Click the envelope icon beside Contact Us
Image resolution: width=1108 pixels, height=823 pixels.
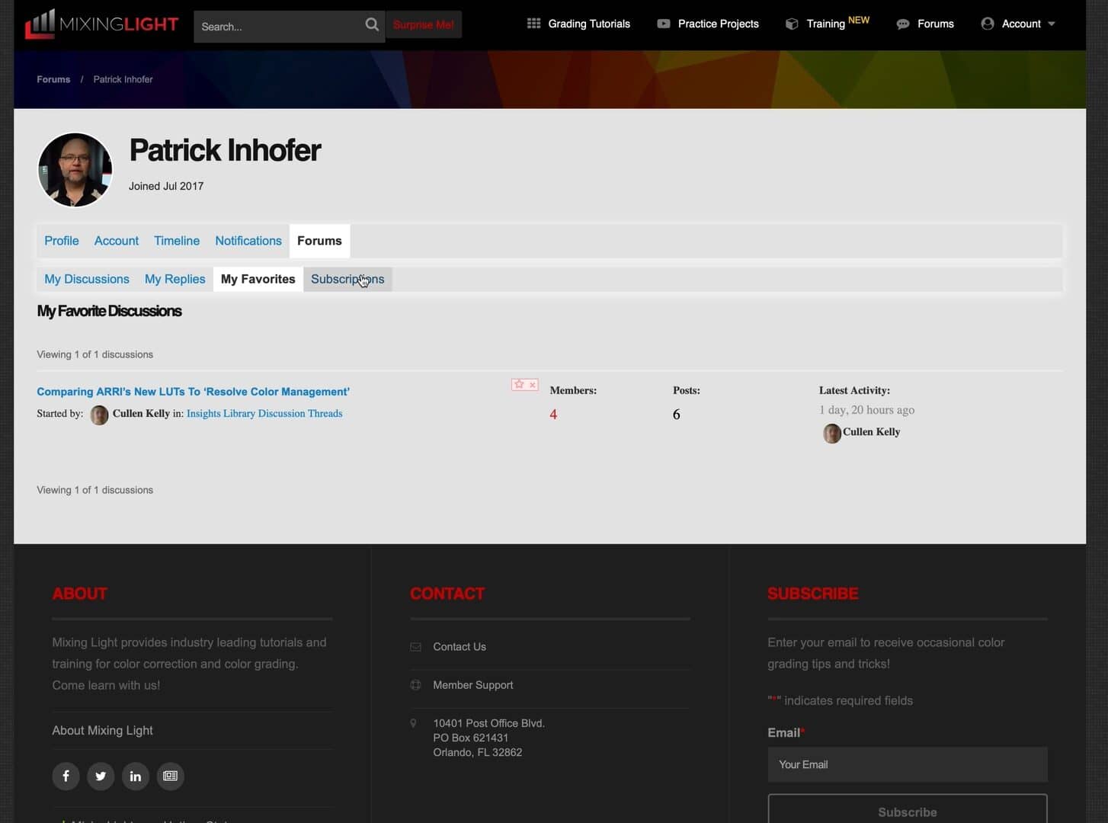[415, 647]
